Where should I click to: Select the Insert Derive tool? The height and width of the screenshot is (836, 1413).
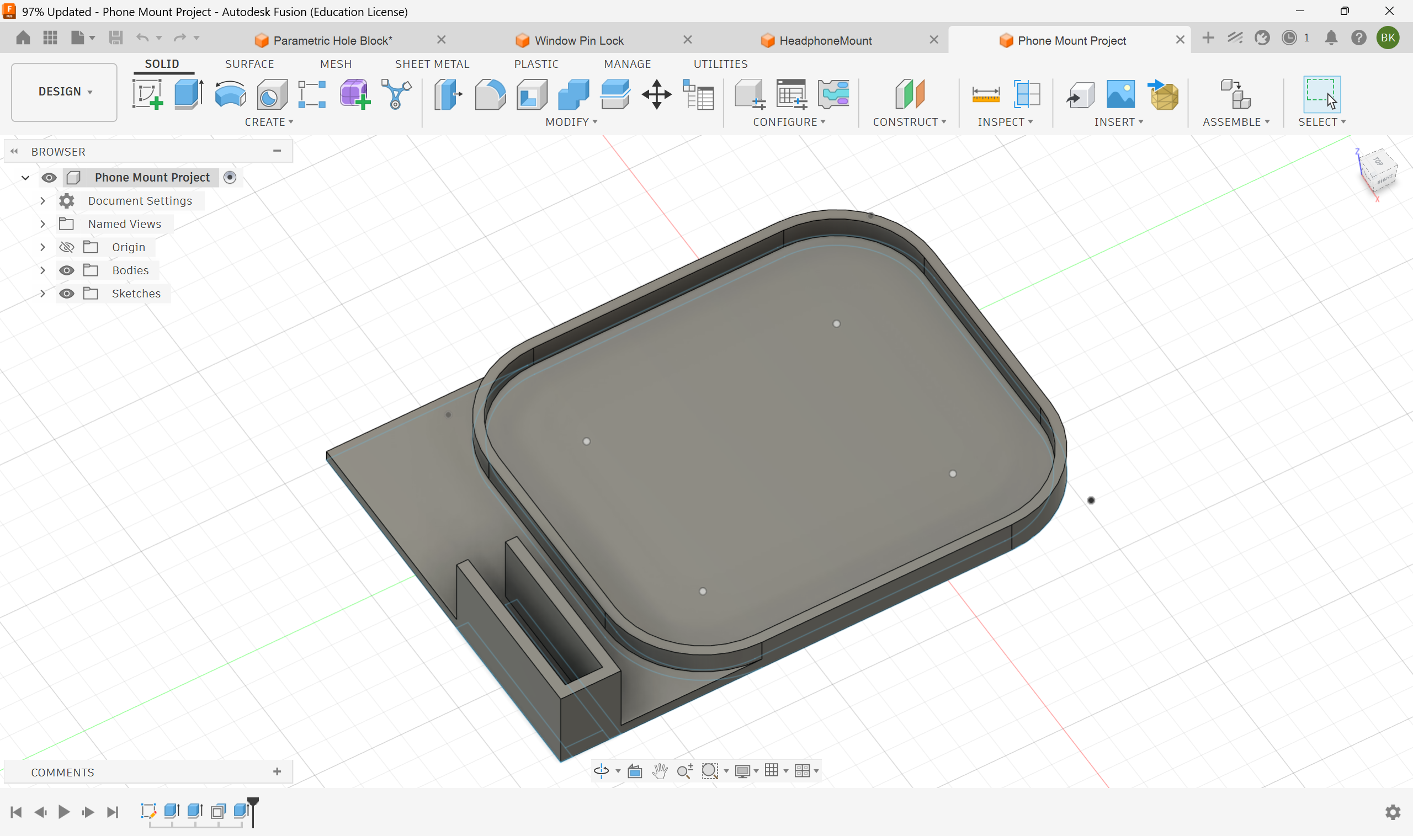pyautogui.click(x=1080, y=94)
